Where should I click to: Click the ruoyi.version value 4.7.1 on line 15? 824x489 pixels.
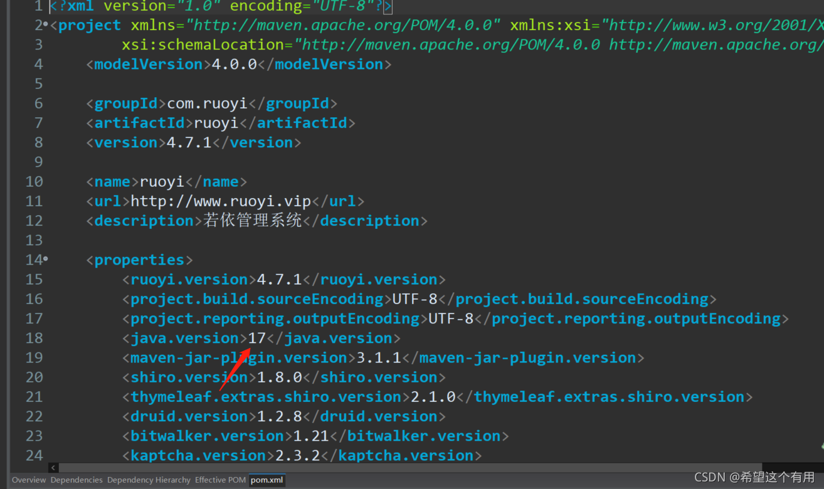pyautogui.click(x=280, y=280)
